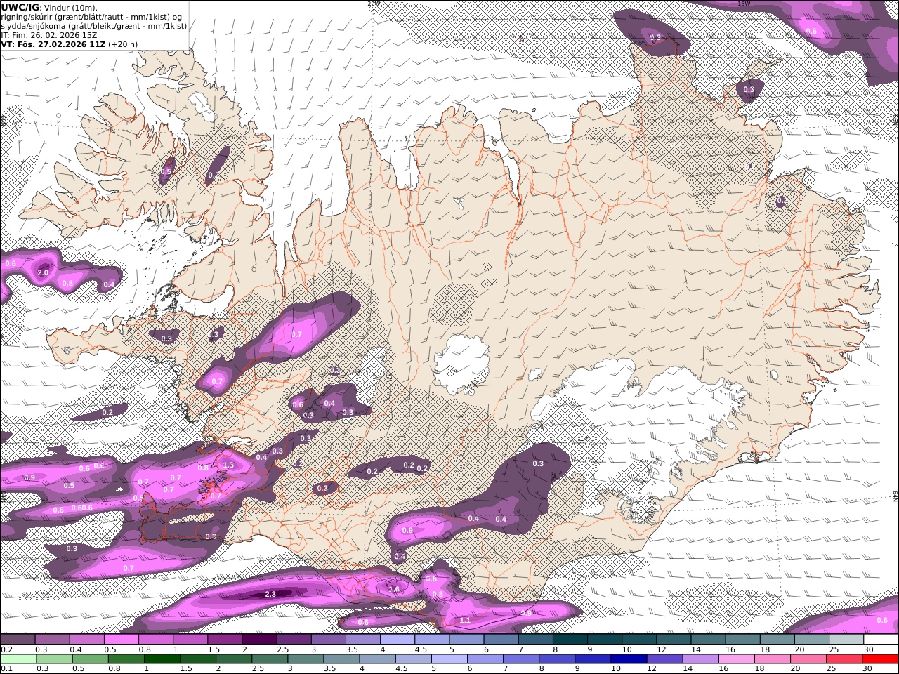
Task: Click the 25 label on the lower rain legend
Action: [830, 669]
